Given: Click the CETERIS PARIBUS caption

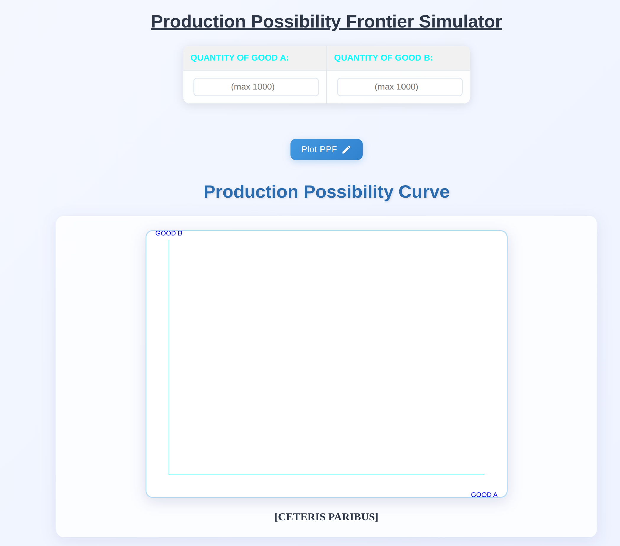Looking at the screenshot, I should click(x=326, y=517).
